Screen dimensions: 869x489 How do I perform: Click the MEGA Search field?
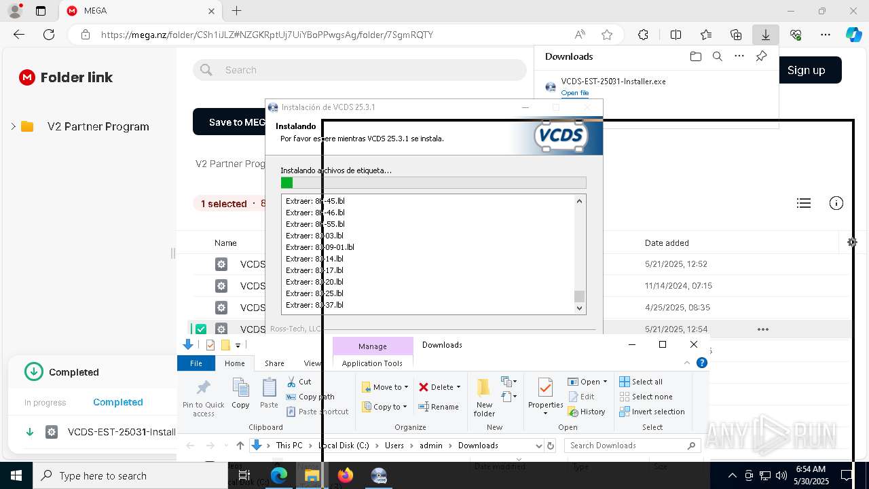point(360,70)
